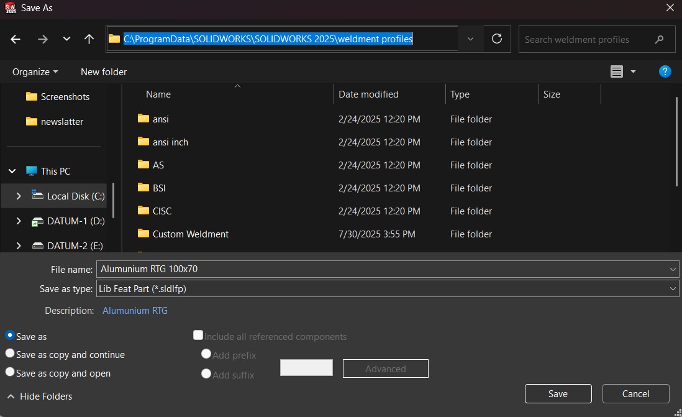Screen dimensions: 682x417
Task: Enable Include all referenced components checkbox
Action: (x=198, y=336)
